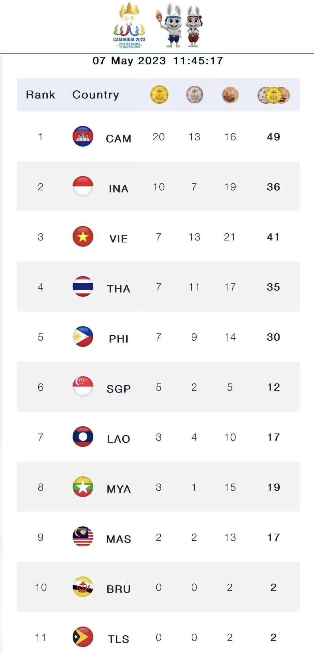Click the Malaysia flag icon
The height and width of the screenshot is (654, 314).
[83, 537]
